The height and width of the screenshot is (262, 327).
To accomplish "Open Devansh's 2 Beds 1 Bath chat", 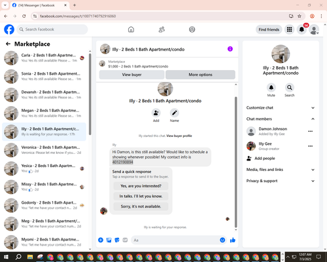I will pos(44,95).
